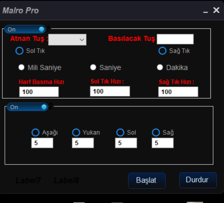Click the Aşağı value input box

42,143
